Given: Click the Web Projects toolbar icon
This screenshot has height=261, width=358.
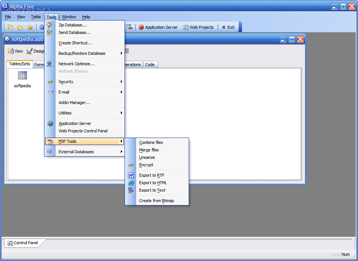Looking at the screenshot, I should [x=186, y=27].
